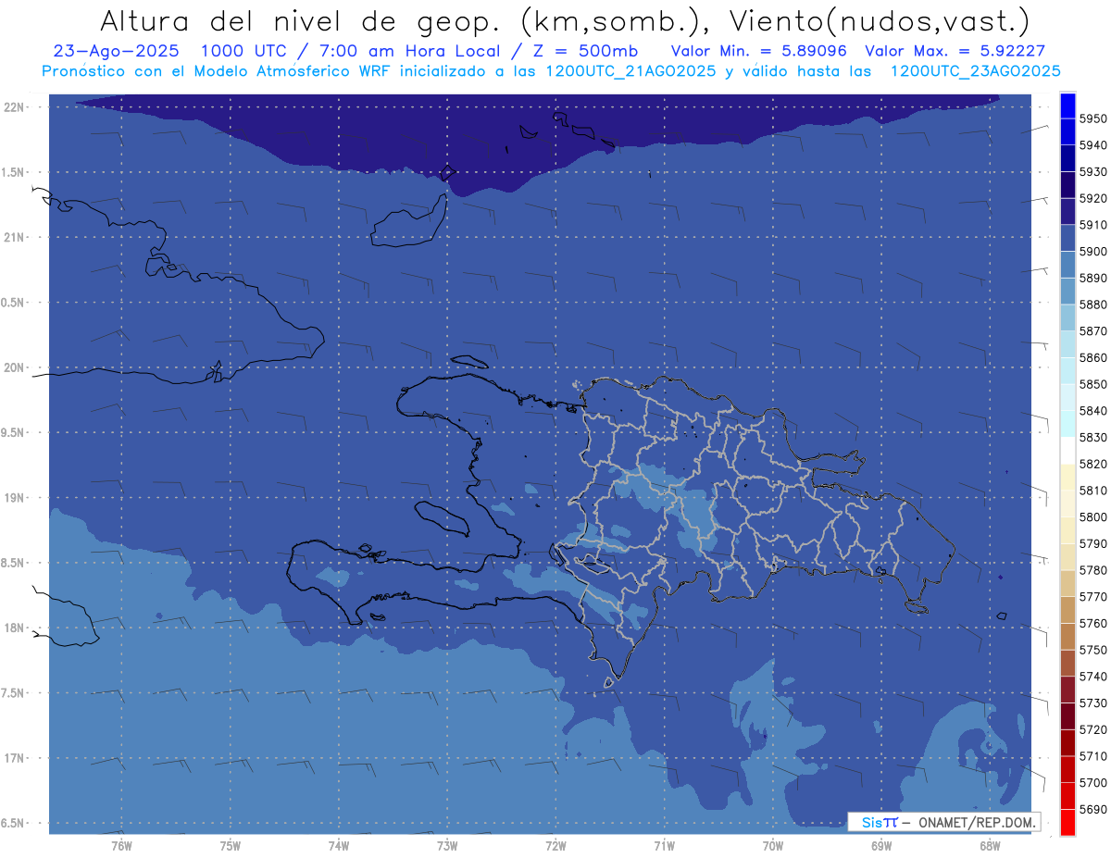Click the 22N latitude axis label
This screenshot has width=1111, height=858.
tap(14, 107)
